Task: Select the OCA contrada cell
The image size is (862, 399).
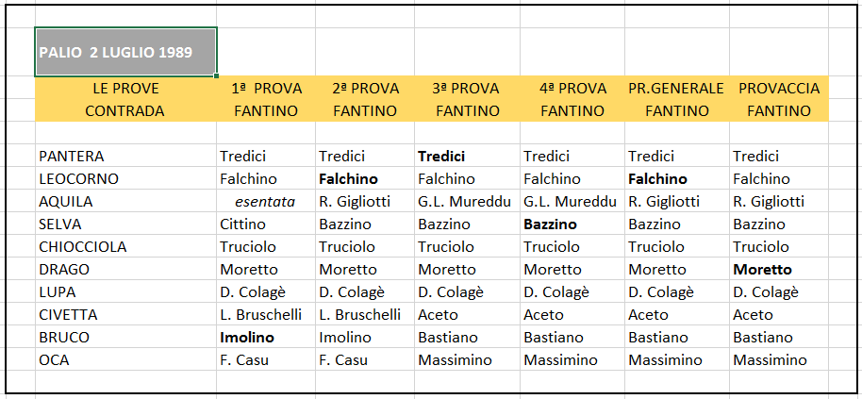Action: click(x=125, y=360)
